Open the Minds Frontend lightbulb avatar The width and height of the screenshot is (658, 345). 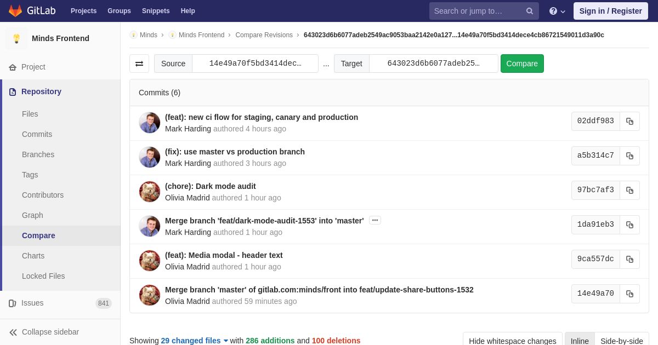tap(16, 38)
